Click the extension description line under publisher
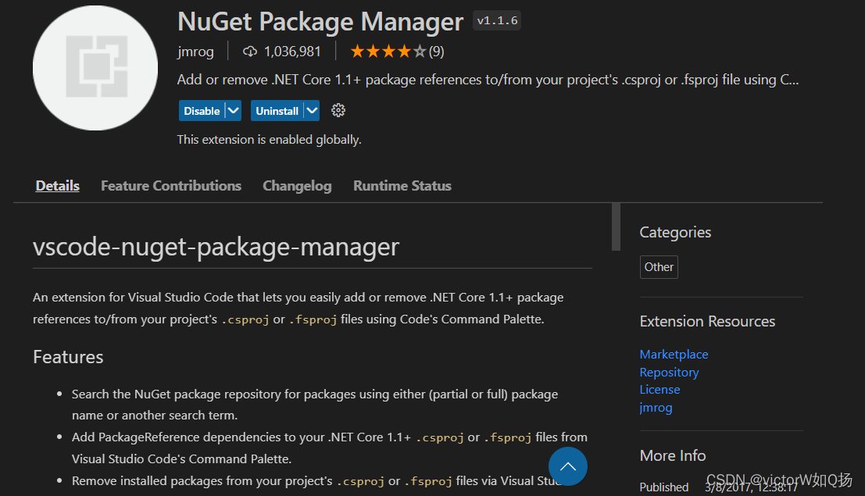 click(x=488, y=80)
